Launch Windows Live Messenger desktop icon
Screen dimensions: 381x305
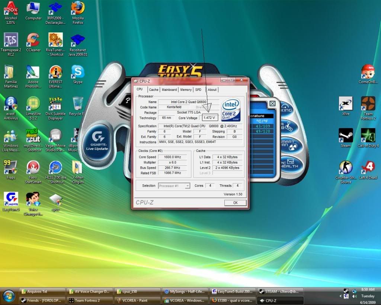point(11,140)
